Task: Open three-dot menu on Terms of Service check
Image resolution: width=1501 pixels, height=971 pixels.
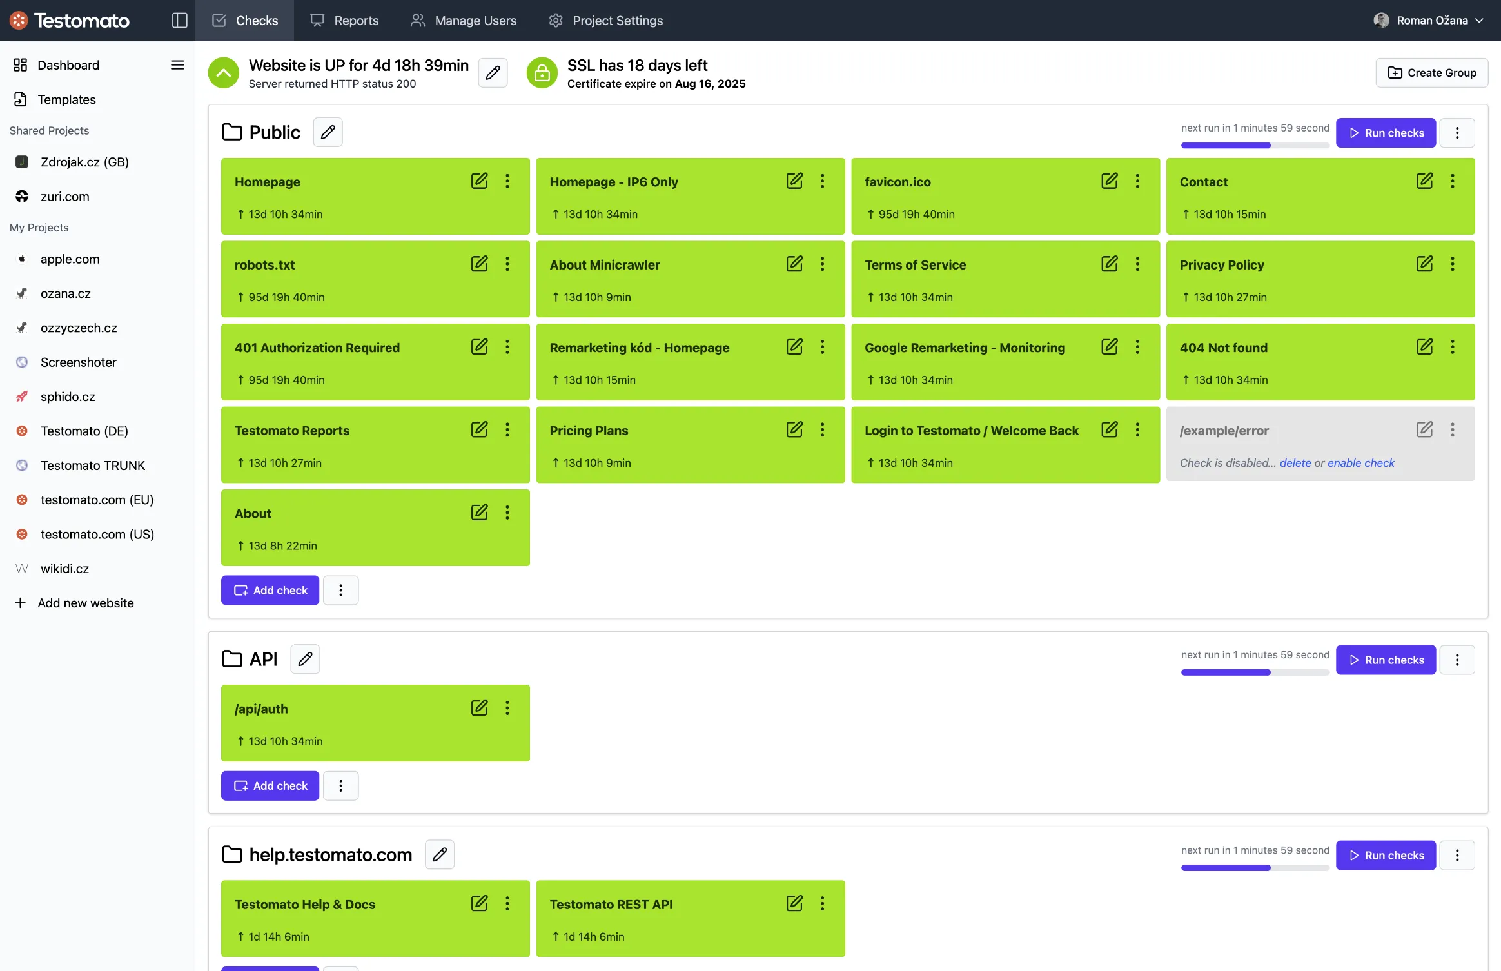Action: 1137,264
